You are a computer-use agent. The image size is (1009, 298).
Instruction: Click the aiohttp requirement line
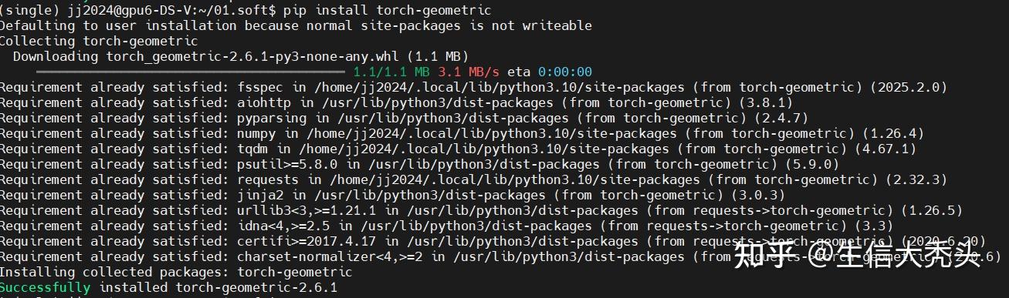tap(396, 102)
